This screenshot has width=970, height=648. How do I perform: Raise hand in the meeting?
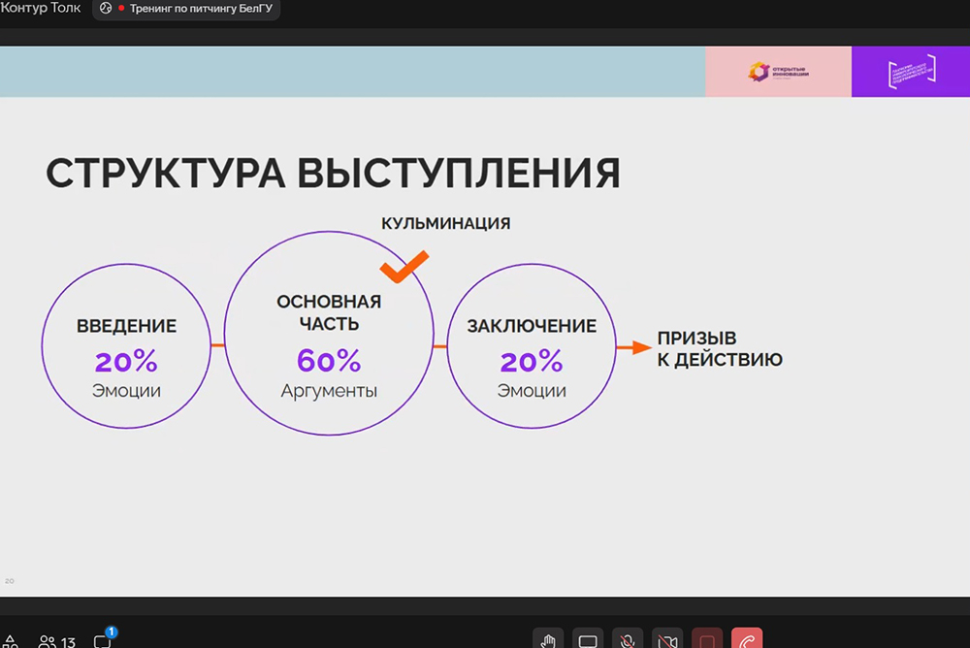pos(548,640)
